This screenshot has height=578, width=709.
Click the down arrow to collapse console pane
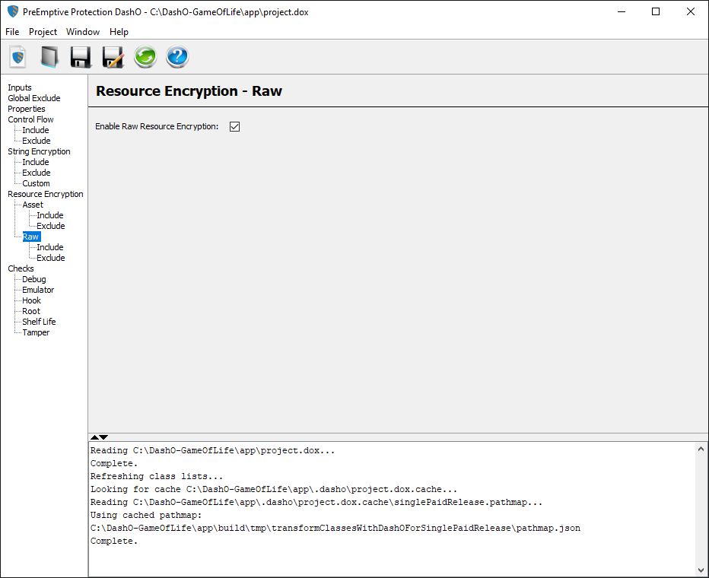point(104,437)
